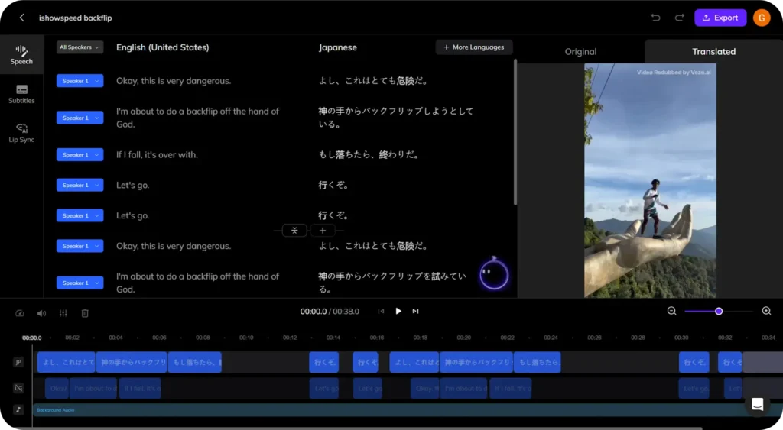
Task: Click the translated track icon on the timeline
Action: point(18,362)
